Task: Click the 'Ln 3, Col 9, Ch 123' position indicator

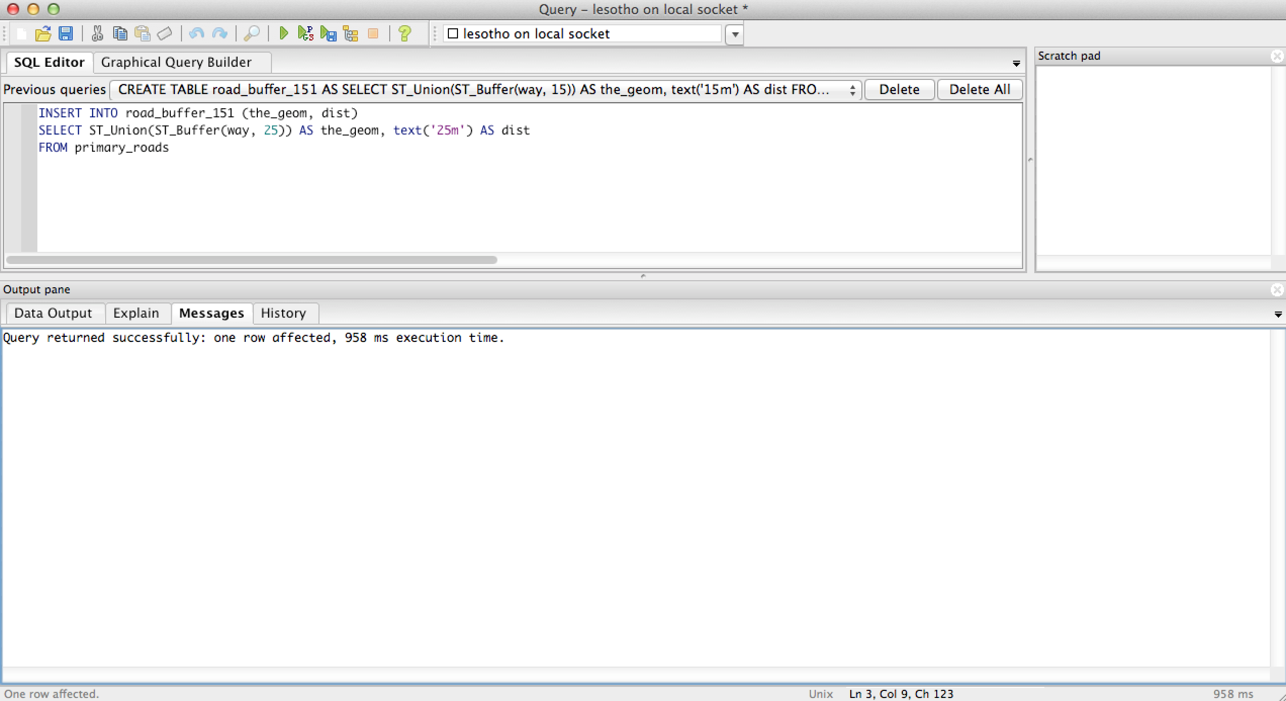Action: coord(901,694)
